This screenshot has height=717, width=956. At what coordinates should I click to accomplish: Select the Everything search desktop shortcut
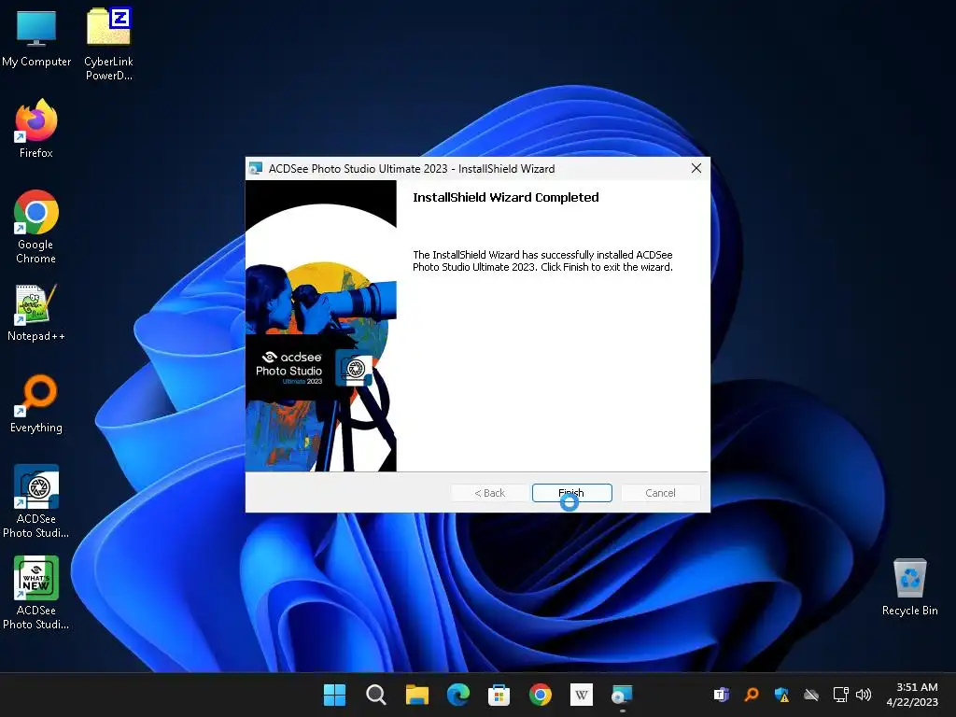pyautogui.click(x=36, y=403)
